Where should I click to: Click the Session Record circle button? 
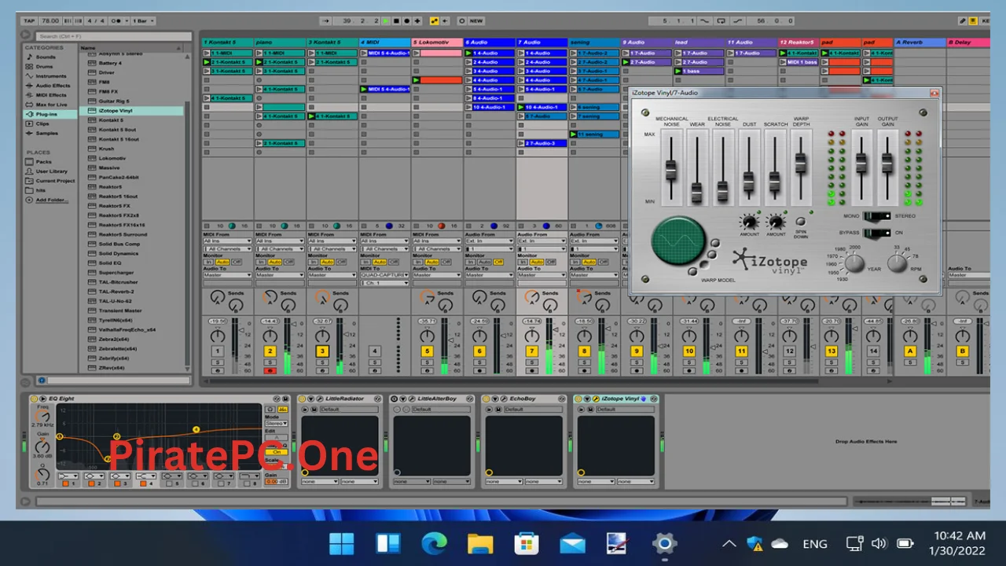461,20
